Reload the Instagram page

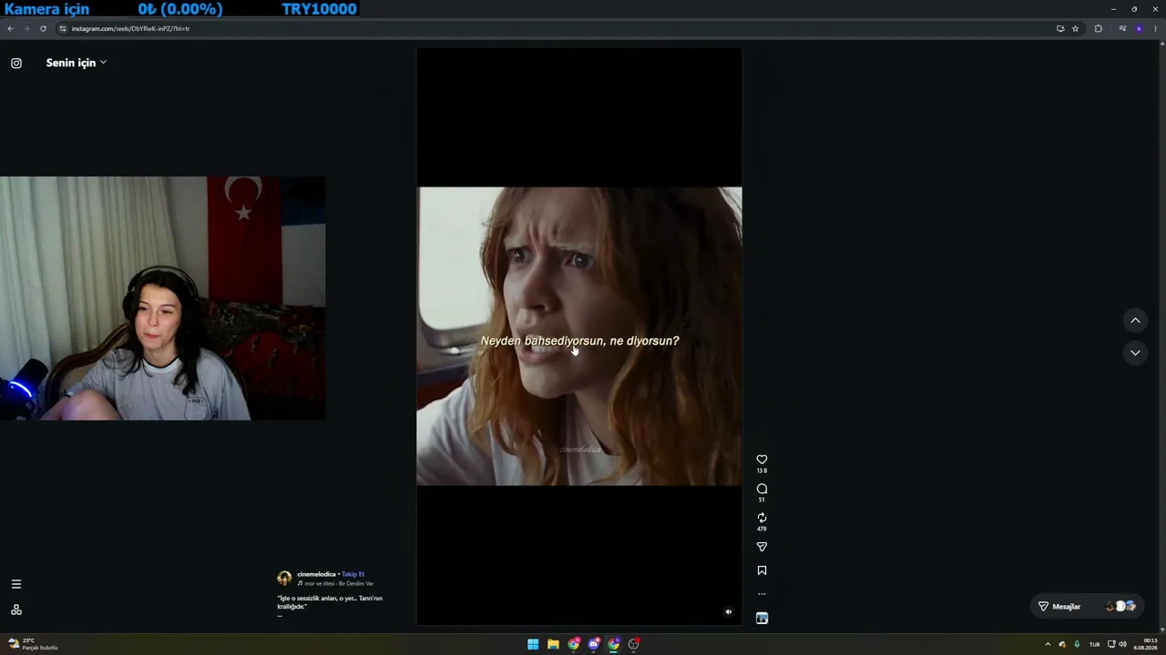coord(43,28)
